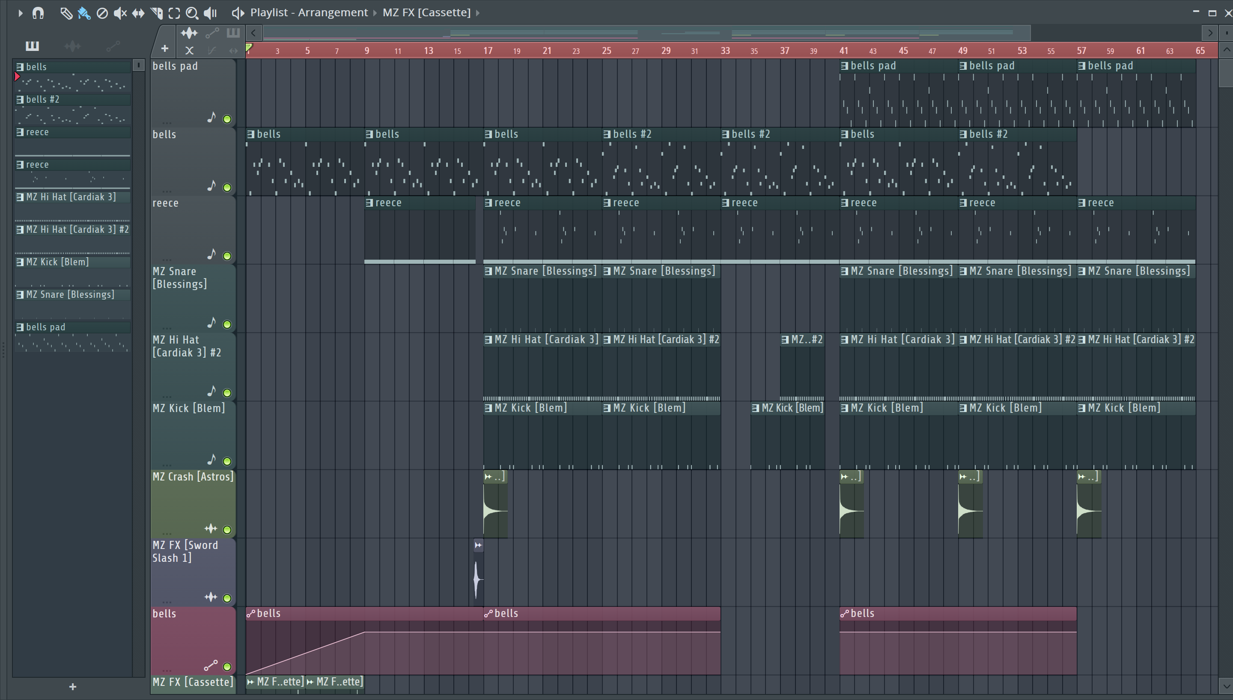This screenshot has width=1233, height=700.
Task: Select the Mute tool
Action: point(120,13)
